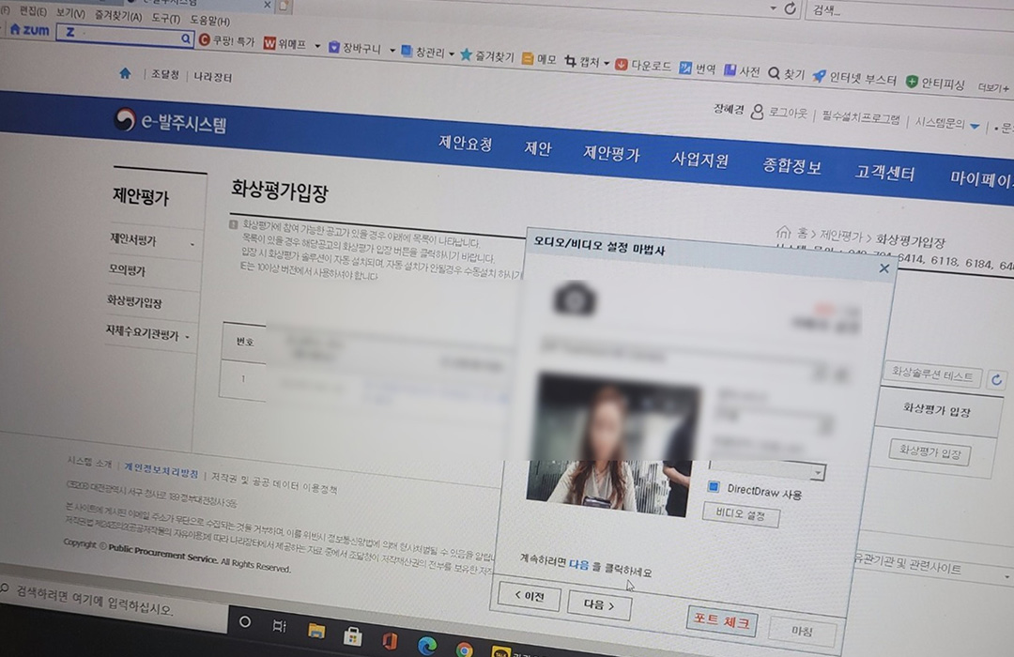Open the 사전 dictionary tool
The height and width of the screenshot is (657, 1014).
click(x=741, y=70)
